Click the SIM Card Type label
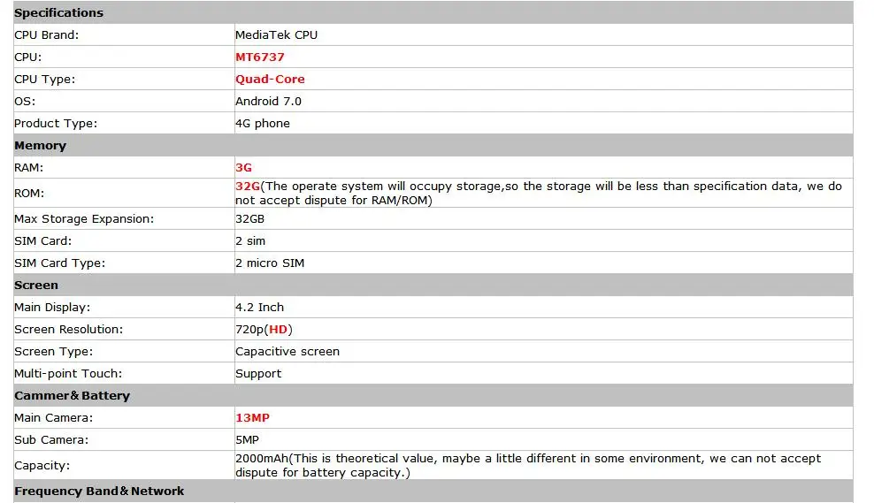The image size is (874, 503). 59,263
